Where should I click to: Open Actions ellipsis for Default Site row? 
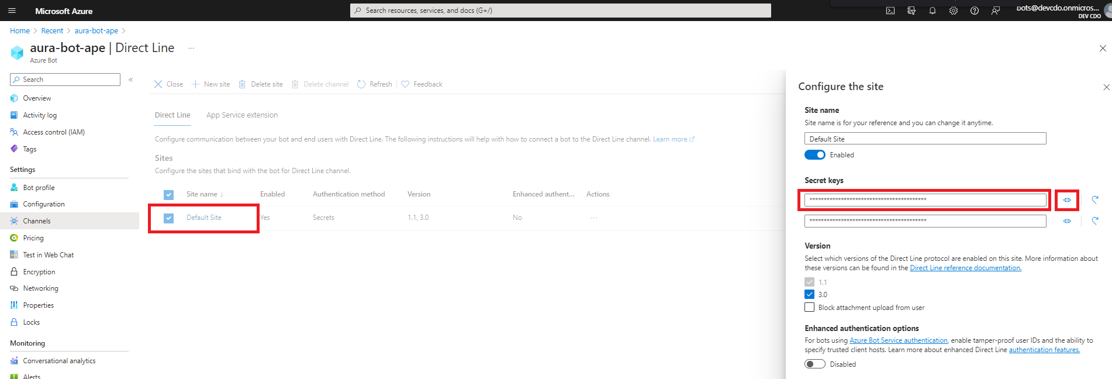coord(594,218)
